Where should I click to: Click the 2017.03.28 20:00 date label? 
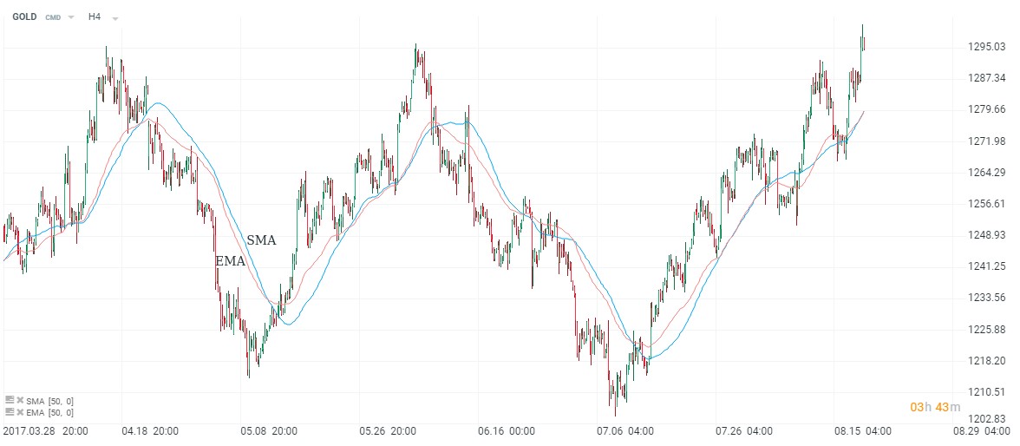(44, 430)
